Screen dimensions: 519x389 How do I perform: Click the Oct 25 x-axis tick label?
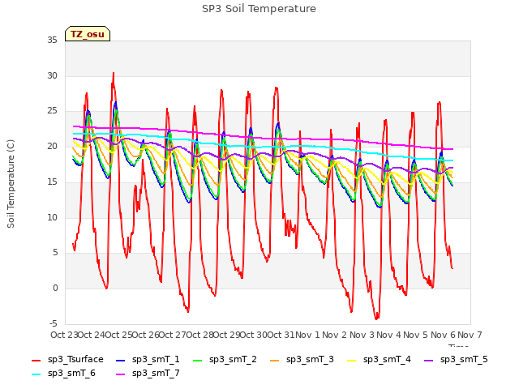coord(118,335)
